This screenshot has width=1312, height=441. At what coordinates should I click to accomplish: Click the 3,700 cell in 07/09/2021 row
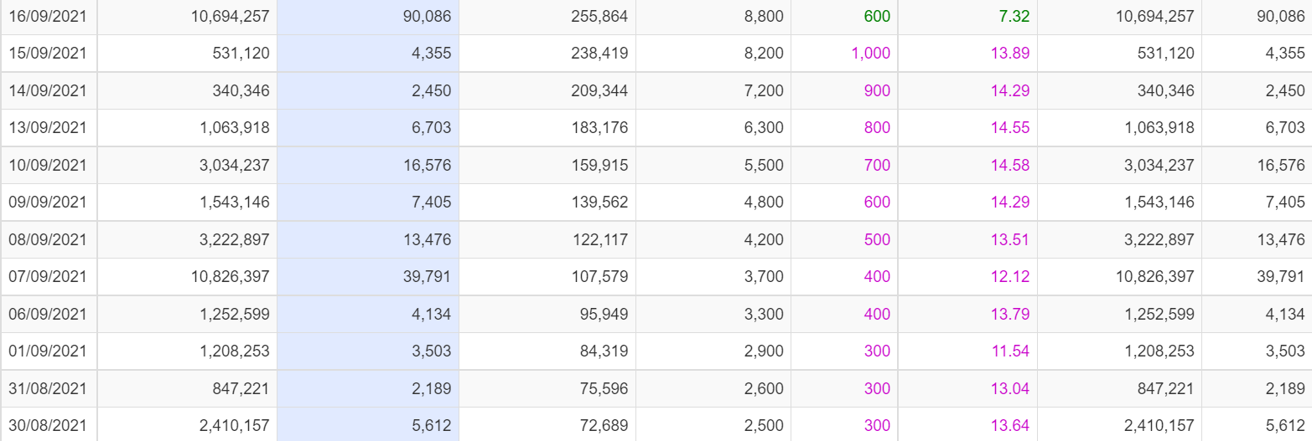pyautogui.click(x=764, y=276)
